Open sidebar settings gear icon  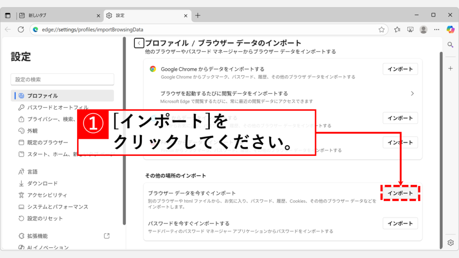pos(450,242)
